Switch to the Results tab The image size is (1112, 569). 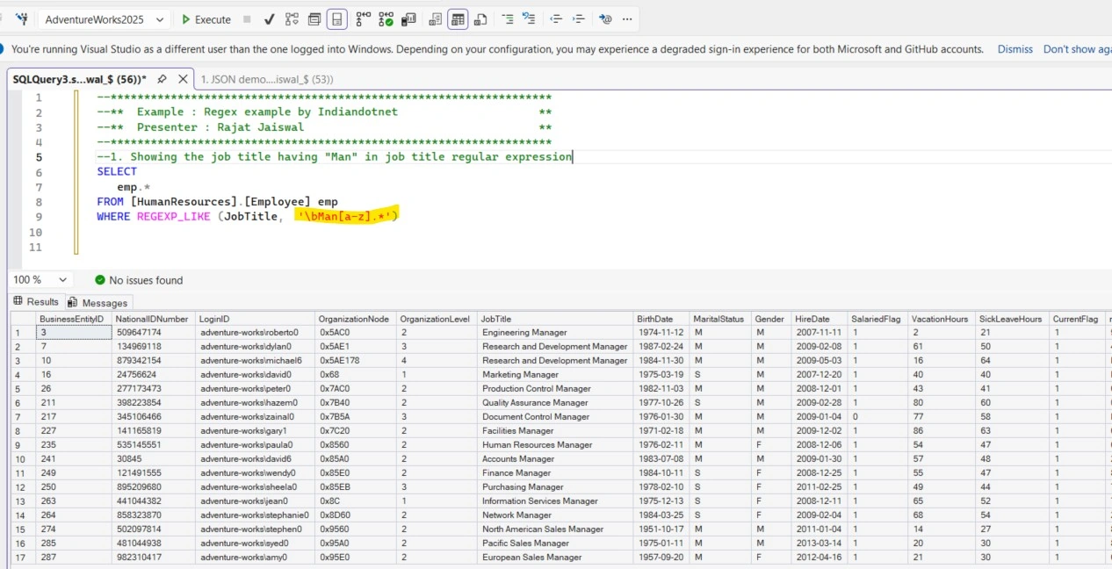[x=35, y=301]
